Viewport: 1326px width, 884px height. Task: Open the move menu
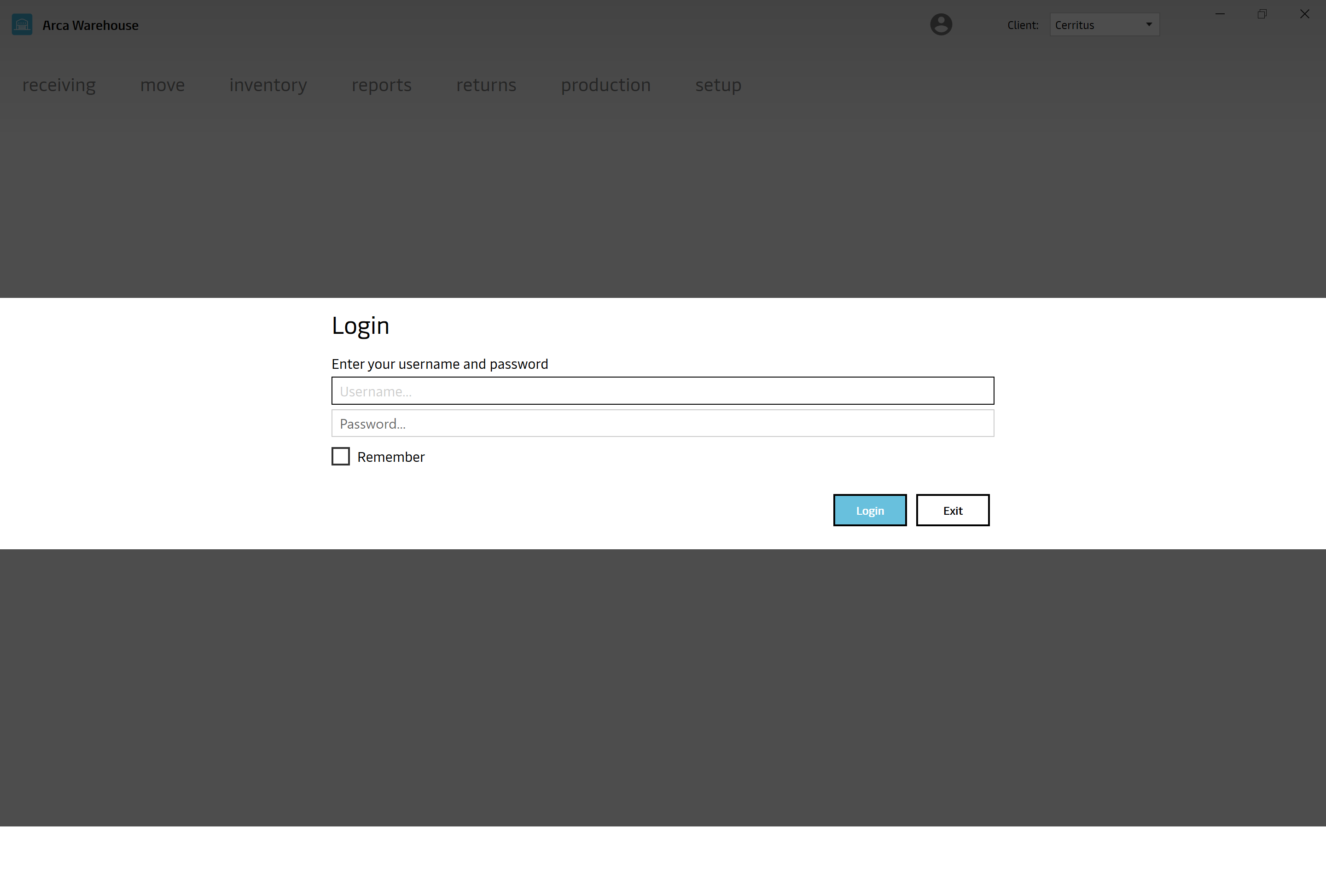click(163, 85)
